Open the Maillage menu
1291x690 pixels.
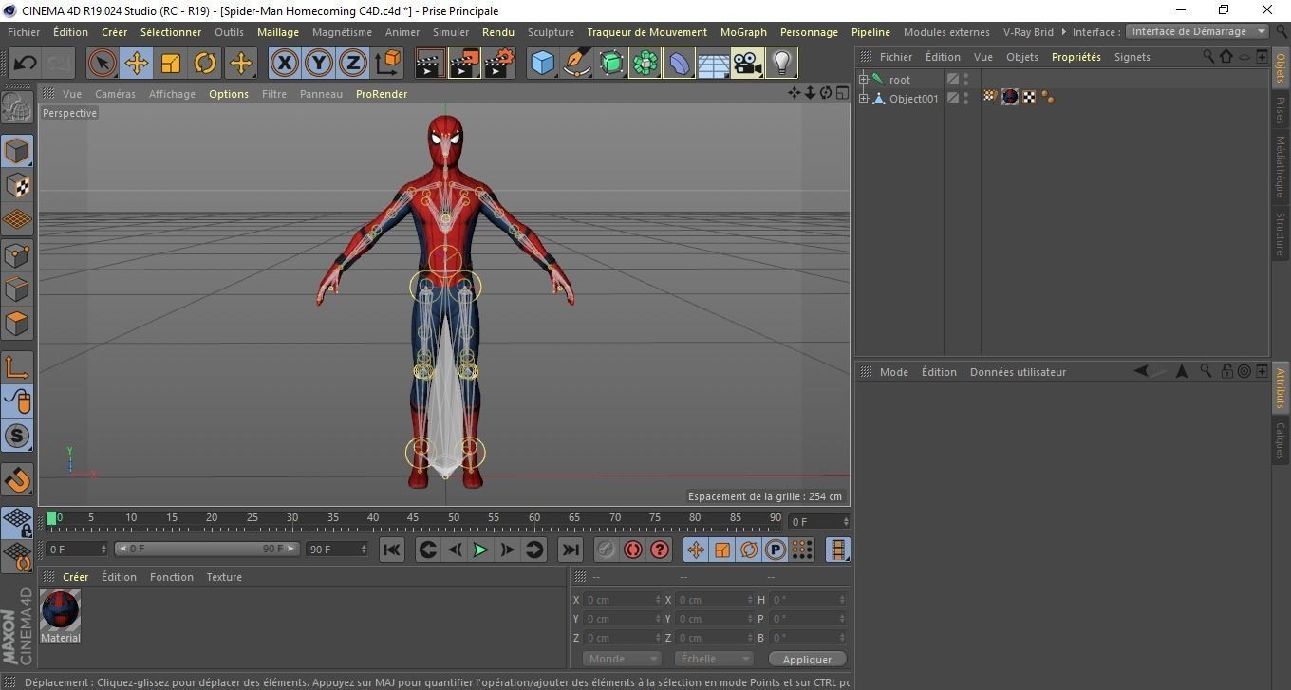(278, 32)
